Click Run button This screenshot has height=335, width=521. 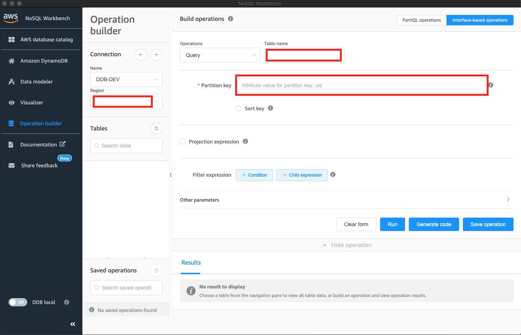[392, 224]
